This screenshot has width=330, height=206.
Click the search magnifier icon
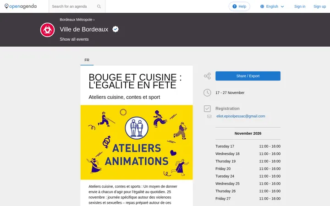[99, 6]
